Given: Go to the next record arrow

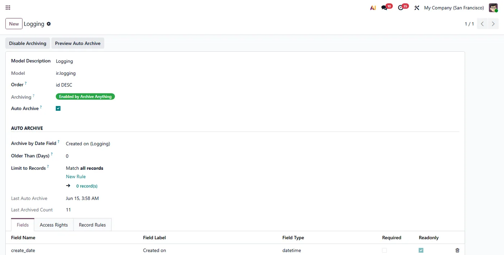Looking at the screenshot, I should pyautogui.click(x=493, y=24).
